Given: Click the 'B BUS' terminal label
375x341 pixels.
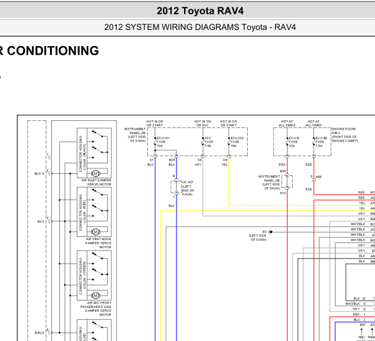Looking at the screenshot, I should click(x=39, y=333).
